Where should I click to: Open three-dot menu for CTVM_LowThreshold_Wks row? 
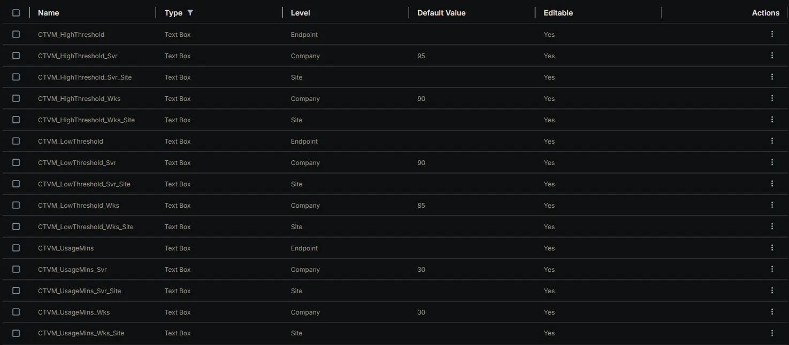(x=772, y=205)
